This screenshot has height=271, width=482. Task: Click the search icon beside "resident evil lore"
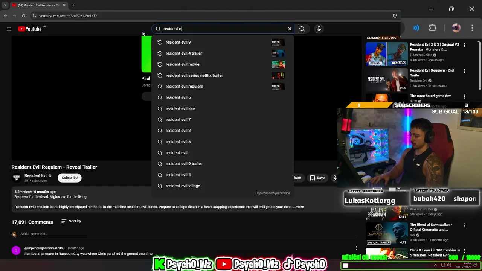pyautogui.click(x=160, y=108)
